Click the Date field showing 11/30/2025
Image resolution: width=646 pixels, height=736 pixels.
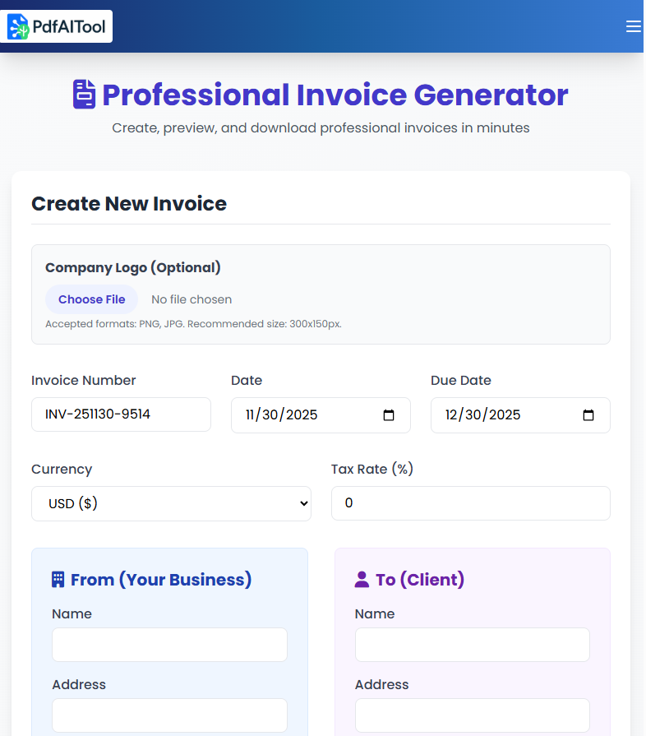pyautogui.click(x=304, y=415)
